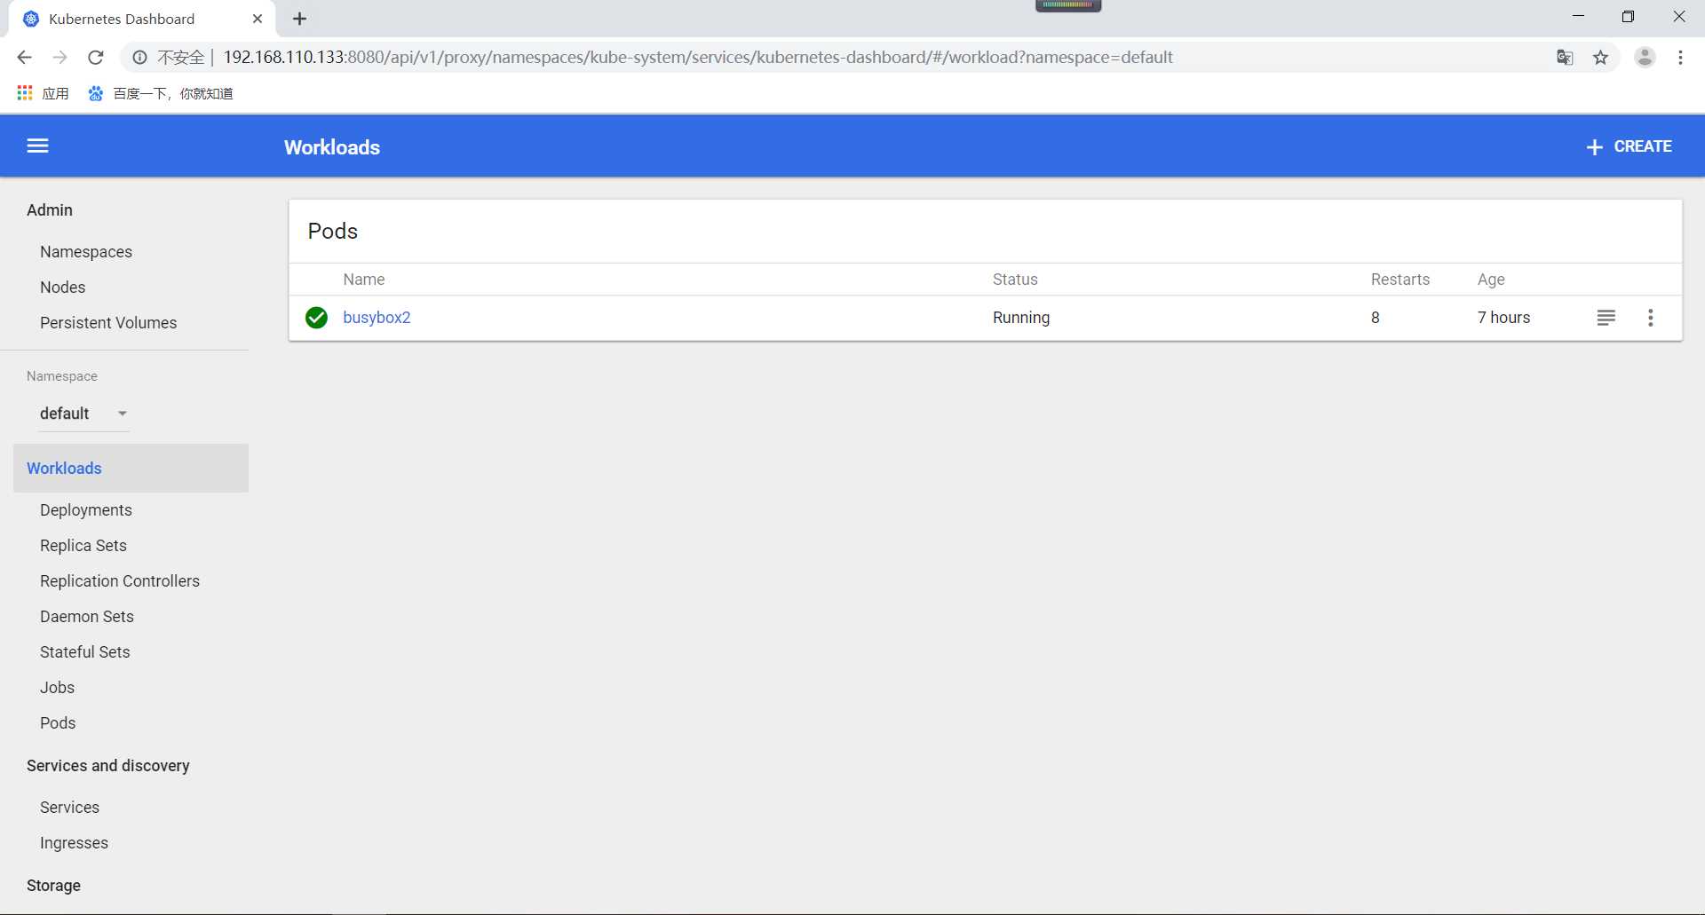Viewport: 1705px width, 915px height.
Task: Open Persistent Volumes page
Action: pyautogui.click(x=108, y=323)
